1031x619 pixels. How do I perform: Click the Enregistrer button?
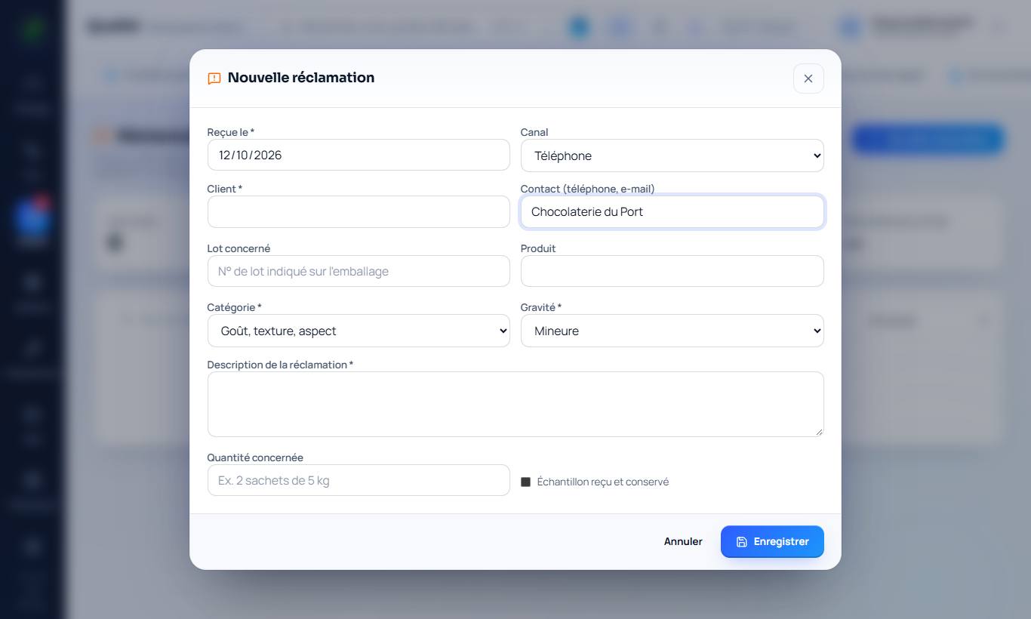click(772, 541)
